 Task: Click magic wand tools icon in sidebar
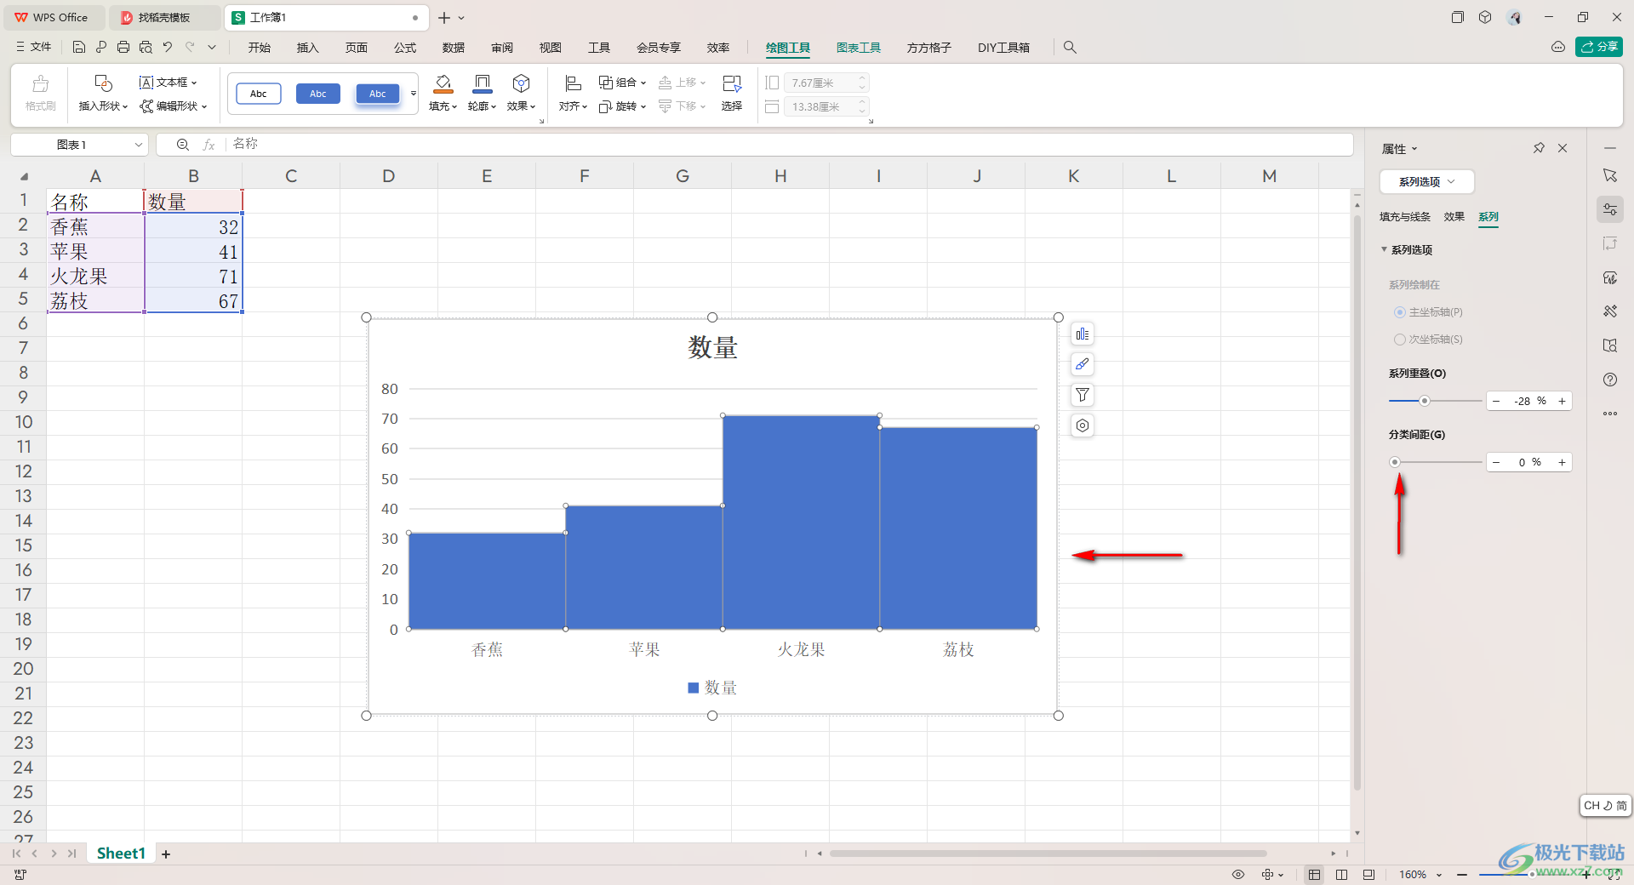(1610, 311)
